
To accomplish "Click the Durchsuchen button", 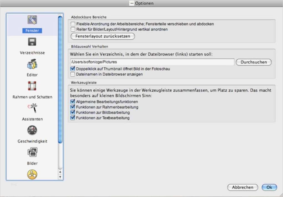I will point(253,62).
